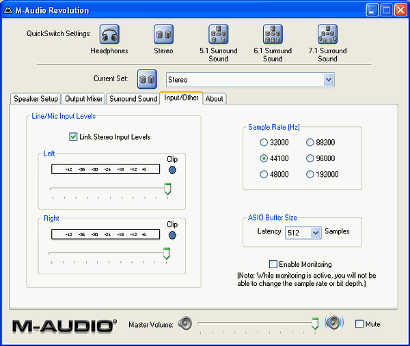
Task: Enable Monitoring checkbox
Action: point(273,264)
